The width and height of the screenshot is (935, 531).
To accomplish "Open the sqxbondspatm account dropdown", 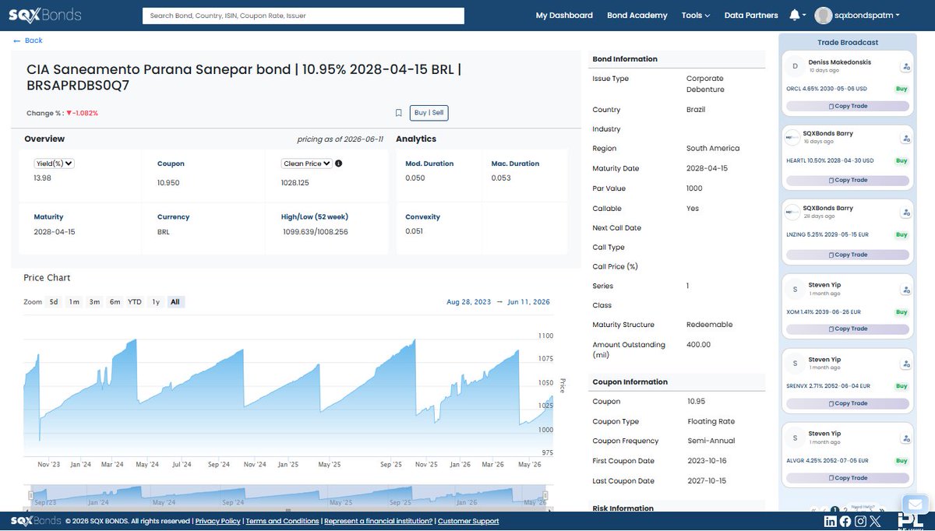I will pos(868,15).
